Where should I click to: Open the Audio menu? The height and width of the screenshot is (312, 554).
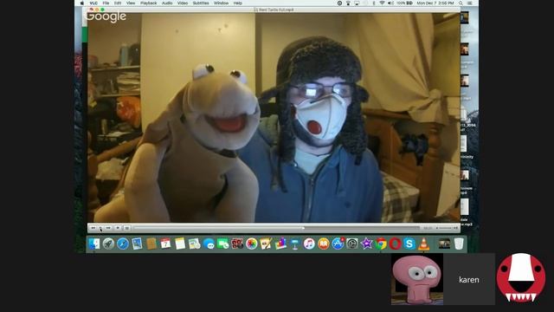[x=167, y=3]
